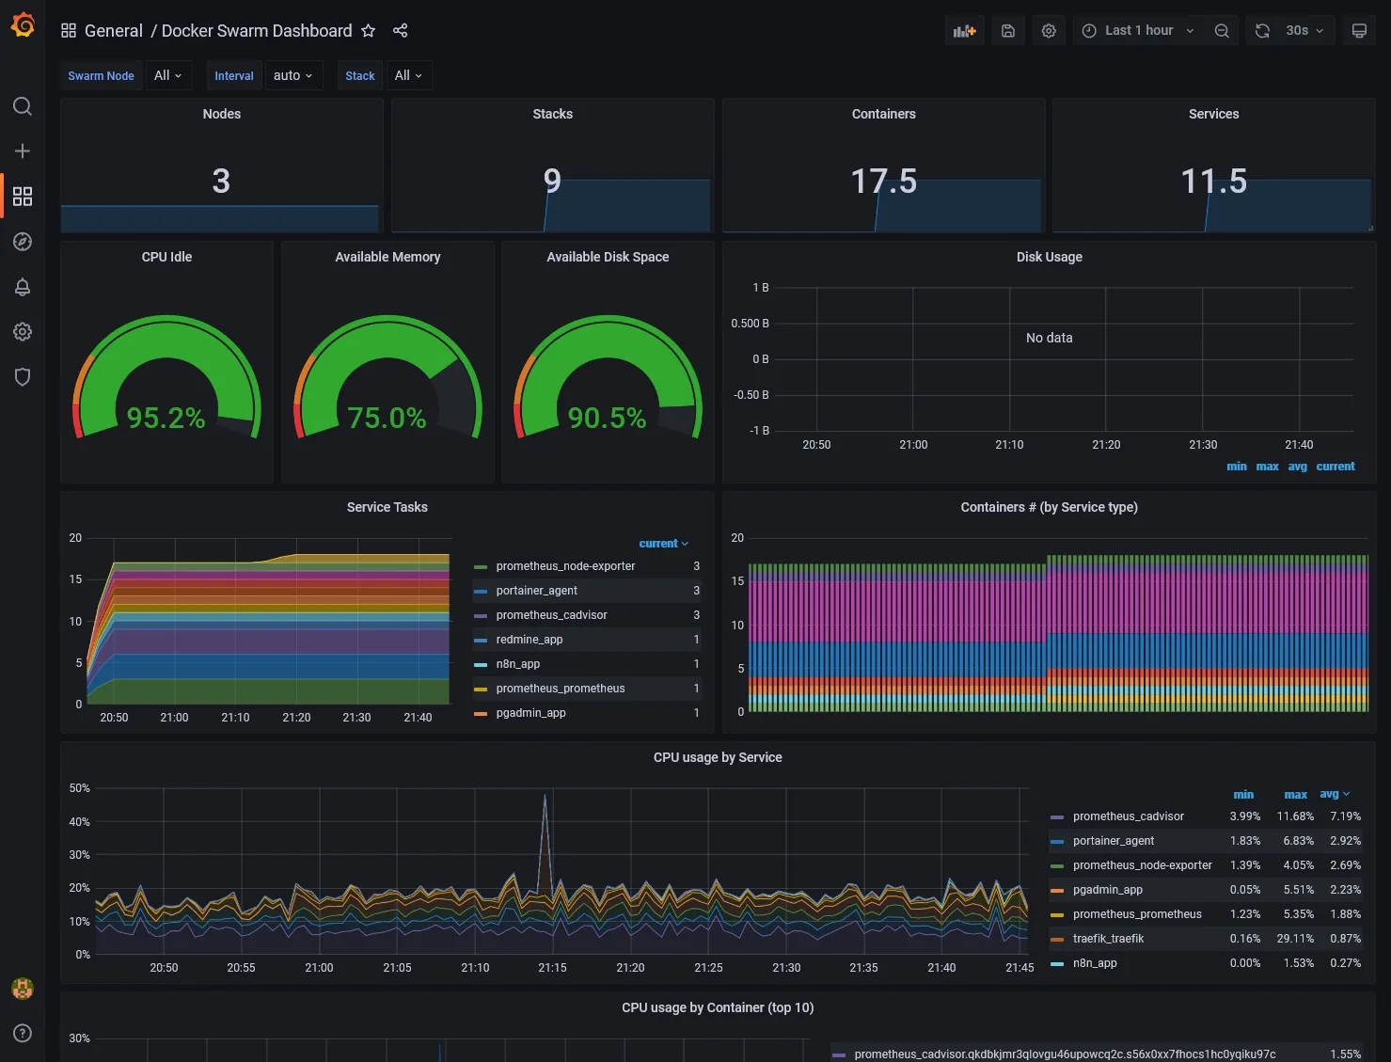Click the Add panel icon in the toolbar
The image size is (1391, 1062).
964,30
